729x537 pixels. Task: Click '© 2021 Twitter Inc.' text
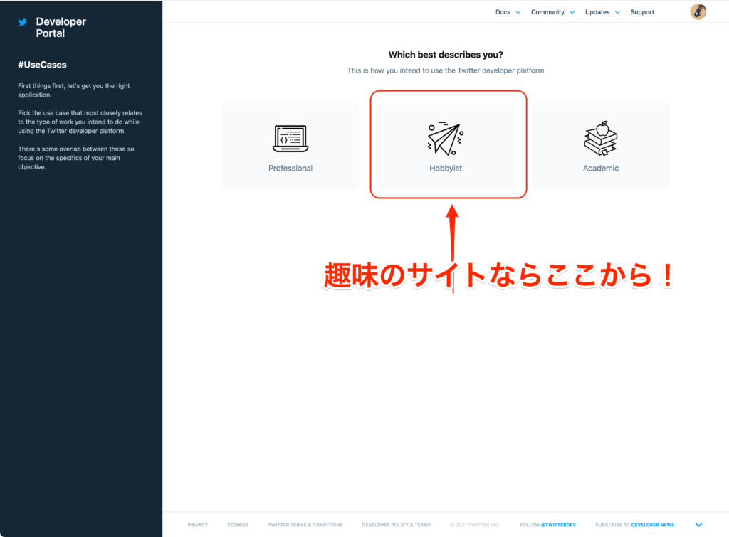pyautogui.click(x=475, y=525)
